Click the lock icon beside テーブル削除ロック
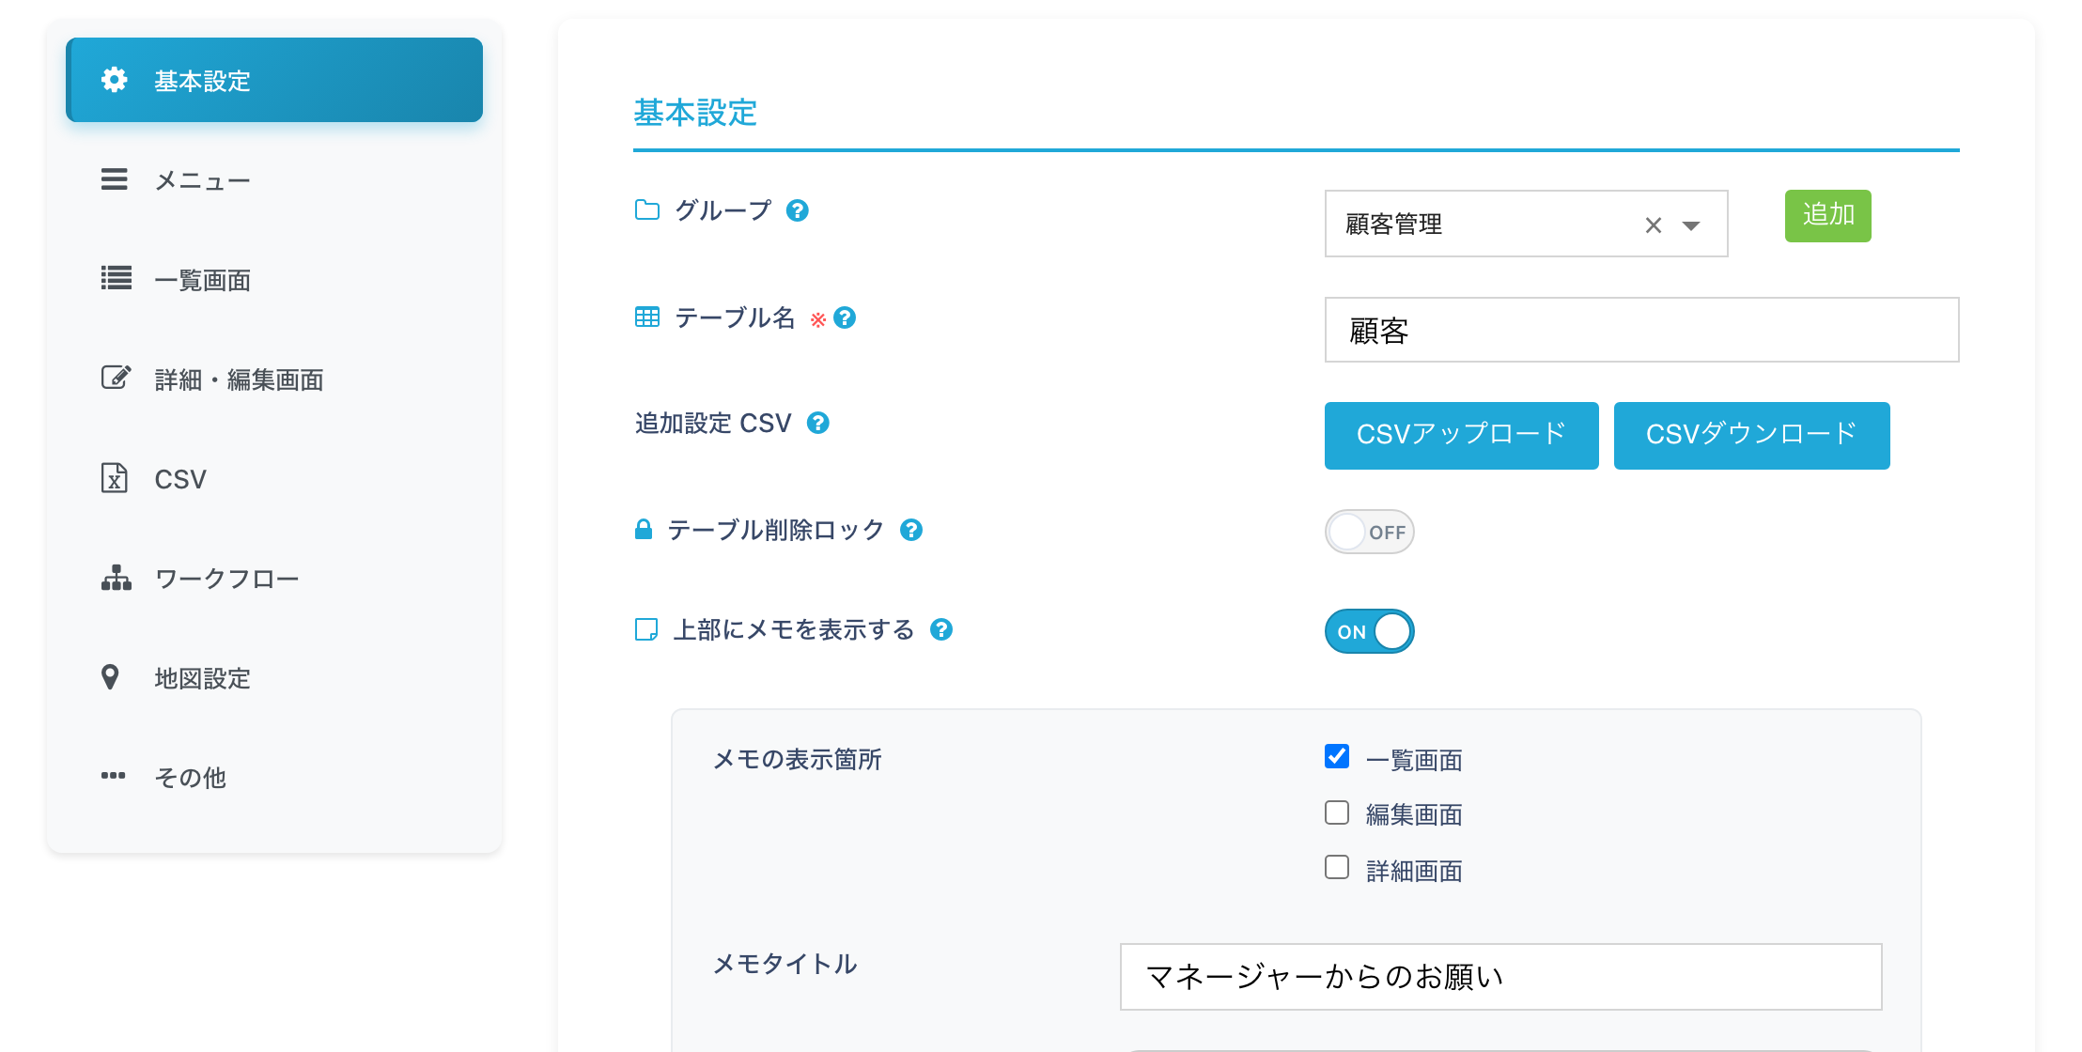Image resolution: width=2082 pixels, height=1052 pixels. click(644, 530)
